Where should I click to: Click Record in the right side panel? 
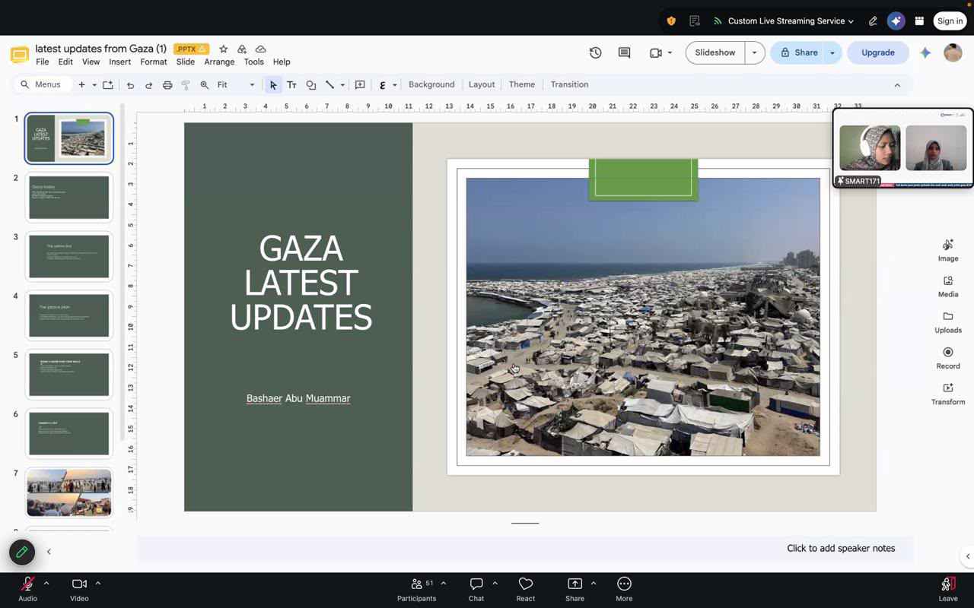(948, 358)
